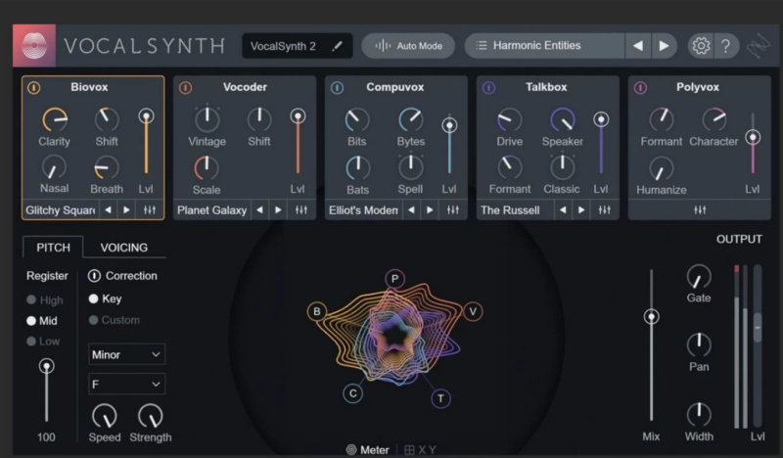The width and height of the screenshot is (783, 458).
Task: Select previous Compuvox preset
Action: point(411,209)
